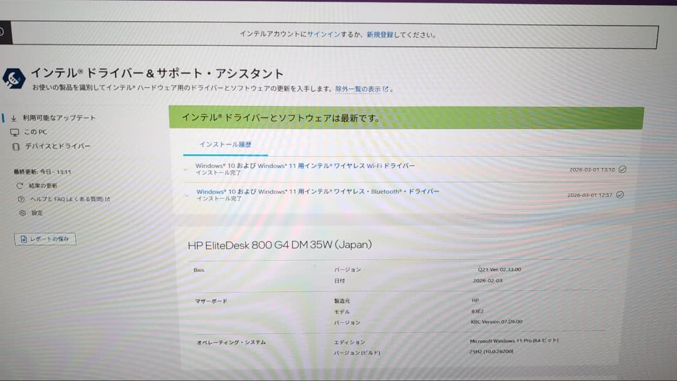This screenshot has width=677, height=381.
Task: Expand the Wi-Fi driver history row chevron
Action: pos(186,169)
